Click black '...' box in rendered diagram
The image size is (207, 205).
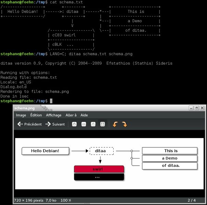coord(99,177)
